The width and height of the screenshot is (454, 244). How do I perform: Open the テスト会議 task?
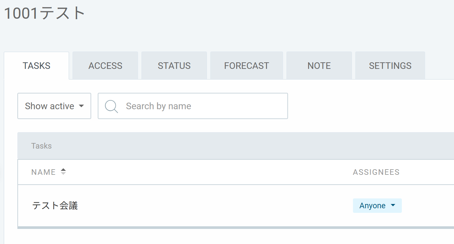(x=55, y=206)
